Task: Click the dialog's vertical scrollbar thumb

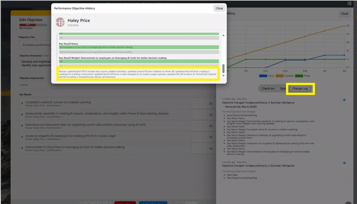Action: [x=223, y=69]
